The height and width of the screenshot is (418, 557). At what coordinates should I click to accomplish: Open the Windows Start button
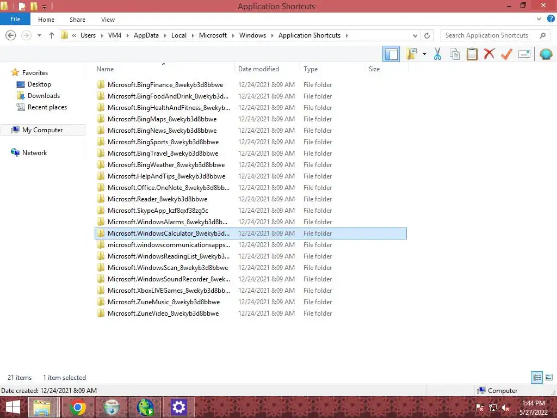13,407
